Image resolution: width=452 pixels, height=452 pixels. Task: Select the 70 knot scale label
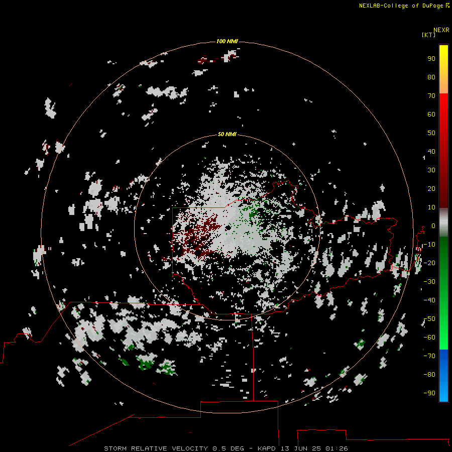click(431, 96)
